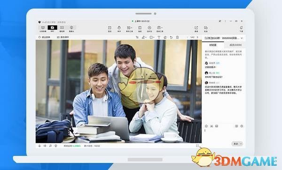Image resolution: width=282 pixels, height=170 pixels.
Task: Open chat settings circular icon
Action: point(242,126)
